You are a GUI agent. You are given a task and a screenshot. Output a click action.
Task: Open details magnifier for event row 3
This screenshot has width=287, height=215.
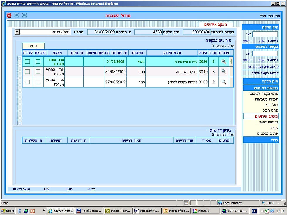point(224,71)
